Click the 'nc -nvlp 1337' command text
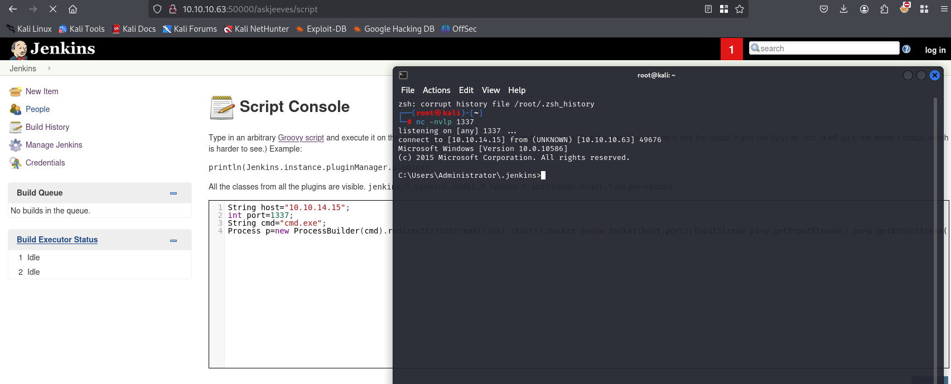 click(445, 122)
